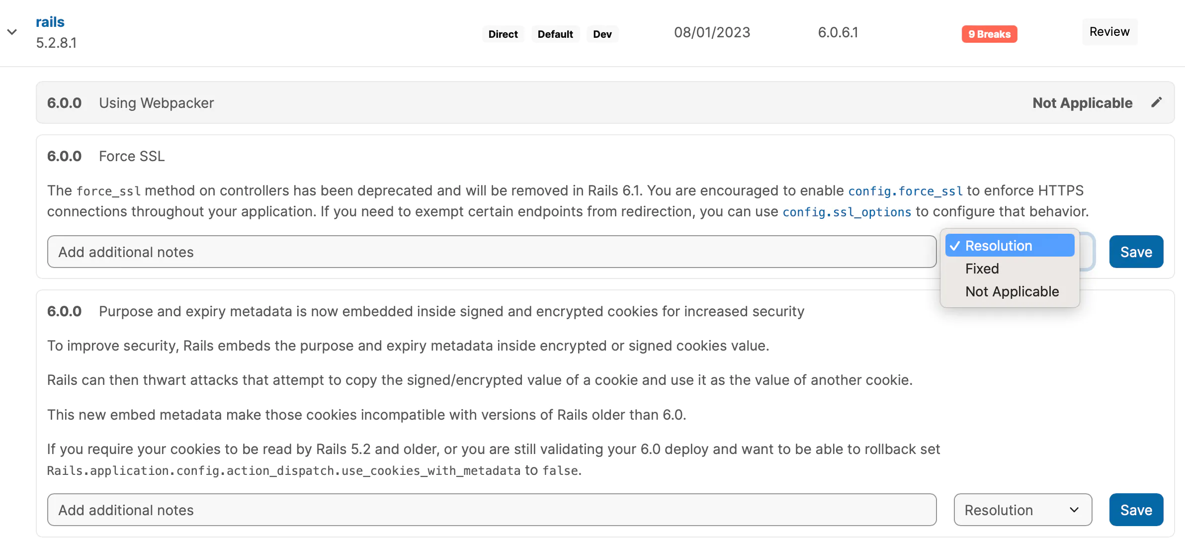Open the cookies metadata Resolution dropdown

click(1022, 510)
